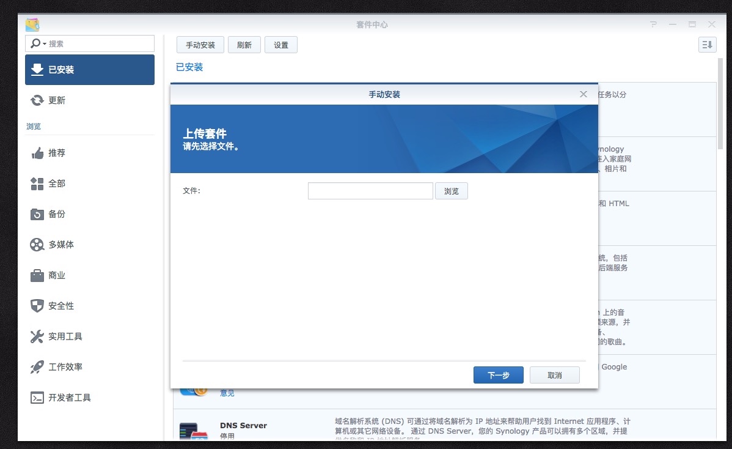The height and width of the screenshot is (449, 732).
Task: Select the Business briefcase icon
Action: click(x=37, y=275)
